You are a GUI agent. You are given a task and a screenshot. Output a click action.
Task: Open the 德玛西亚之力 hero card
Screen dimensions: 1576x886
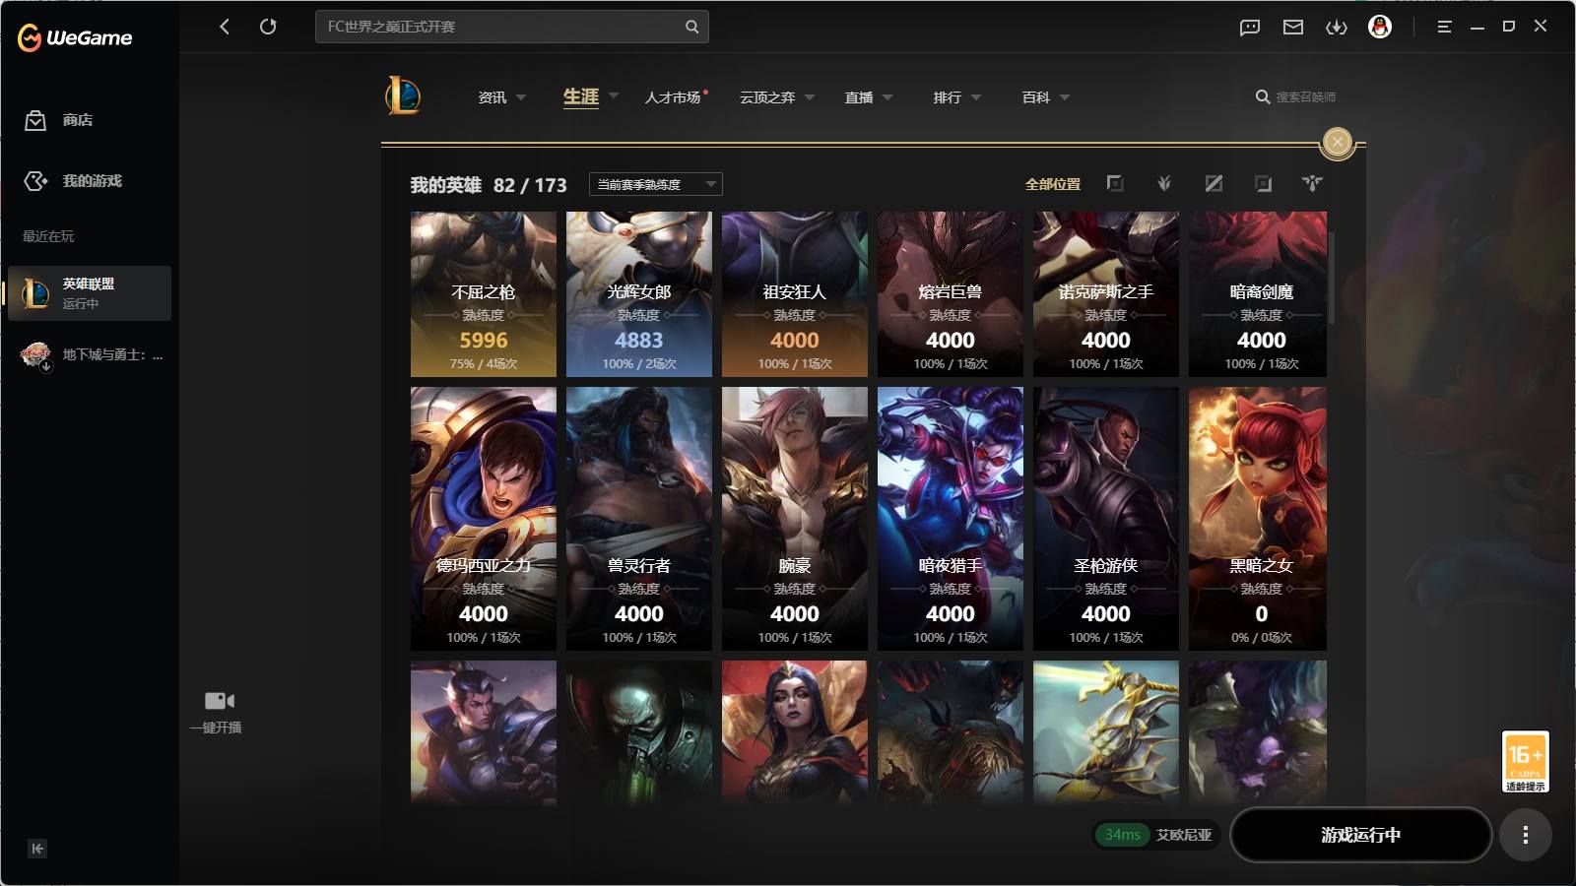point(484,519)
